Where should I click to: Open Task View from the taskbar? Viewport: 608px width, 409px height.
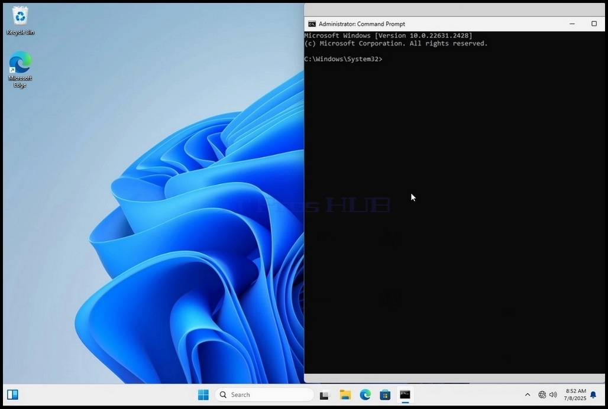point(324,395)
